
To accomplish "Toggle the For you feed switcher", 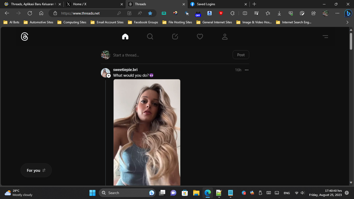I will [36, 170].
